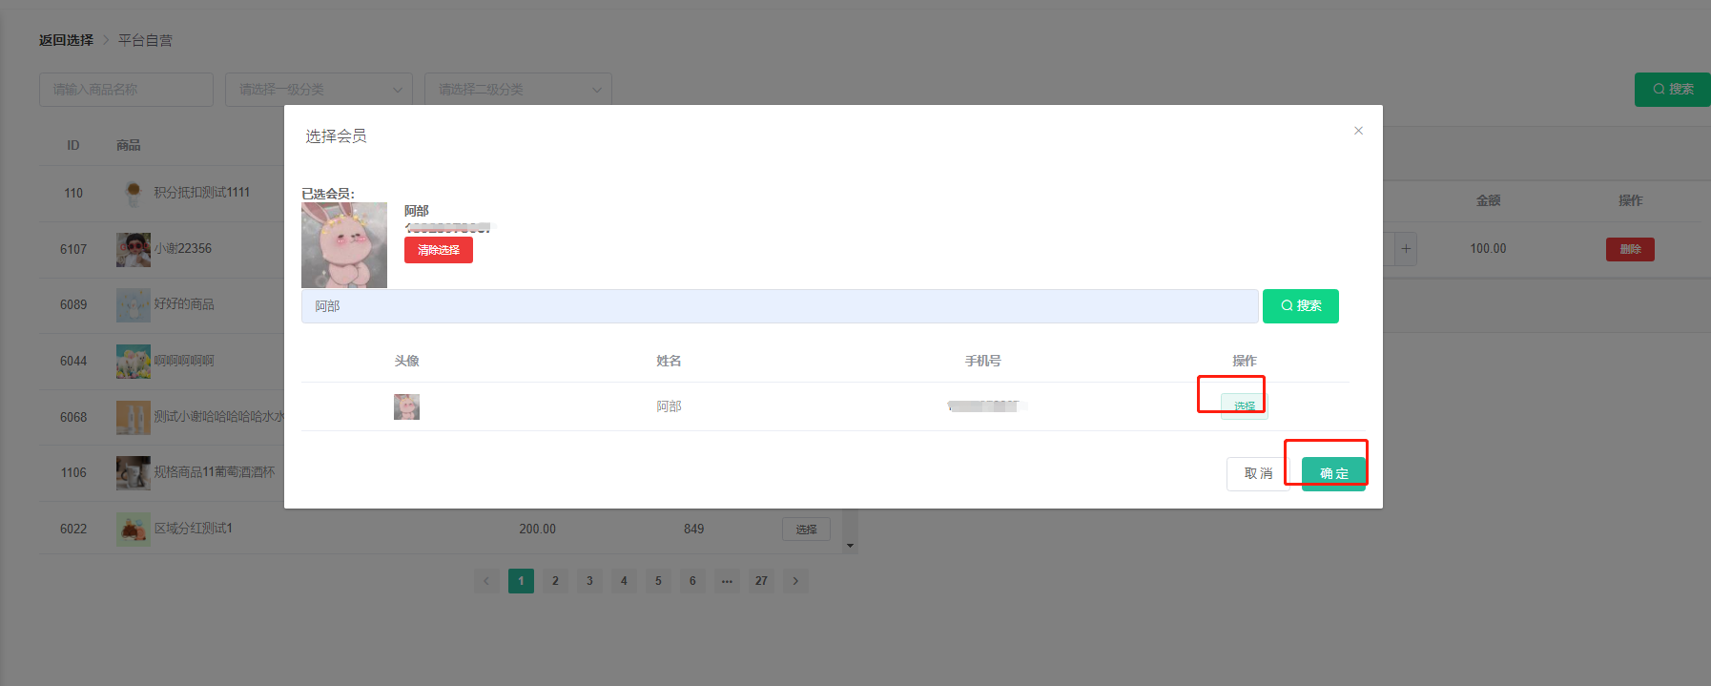This screenshot has width=1711, height=686.
Task: Click product thumbnail for 积分抵扣测试1111
Action: pyautogui.click(x=134, y=193)
